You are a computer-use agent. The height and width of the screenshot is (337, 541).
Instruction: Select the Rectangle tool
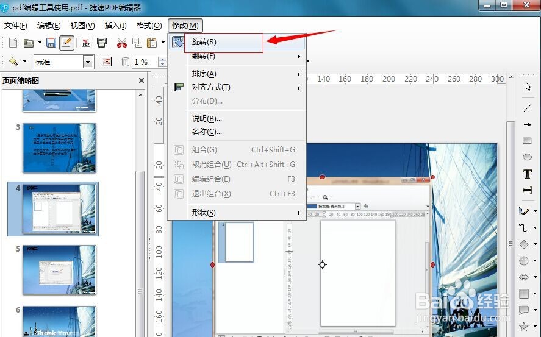(527, 141)
